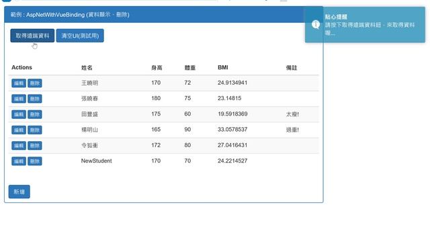Click the BMI column header
Screen dimensions: 430x242
click(x=223, y=67)
